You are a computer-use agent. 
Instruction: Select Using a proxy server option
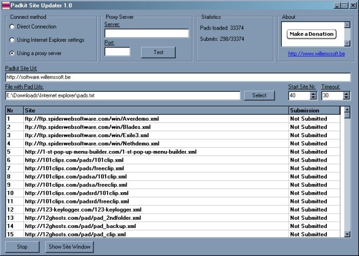point(12,53)
